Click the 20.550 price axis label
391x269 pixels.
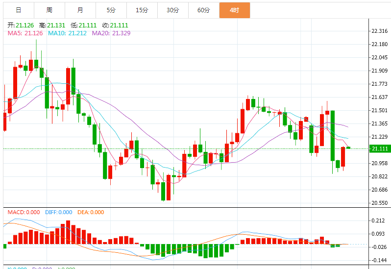[380, 203]
